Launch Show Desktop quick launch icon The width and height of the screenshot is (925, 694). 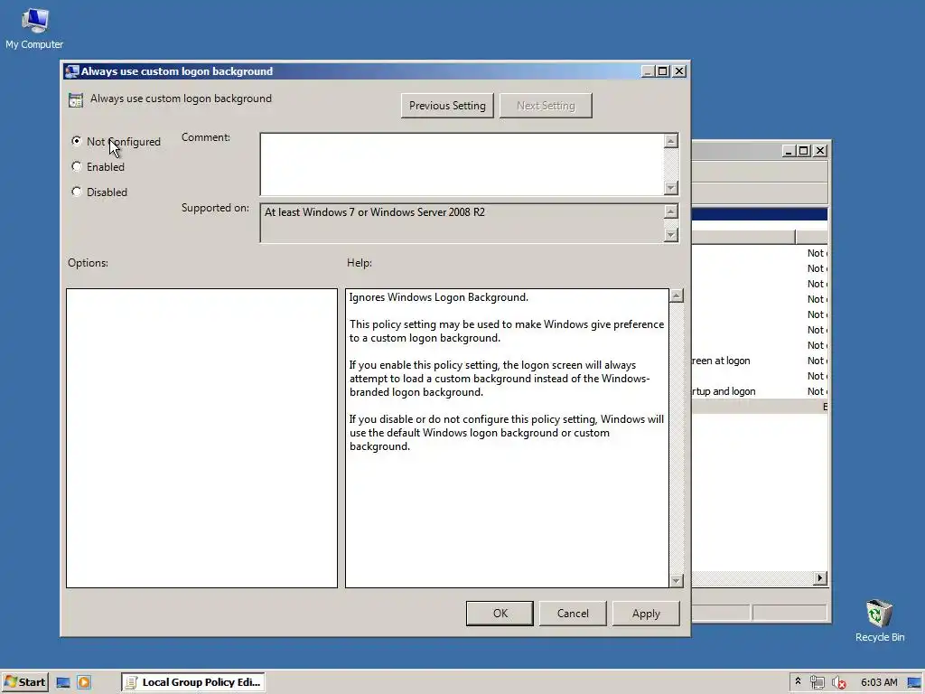(63, 682)
